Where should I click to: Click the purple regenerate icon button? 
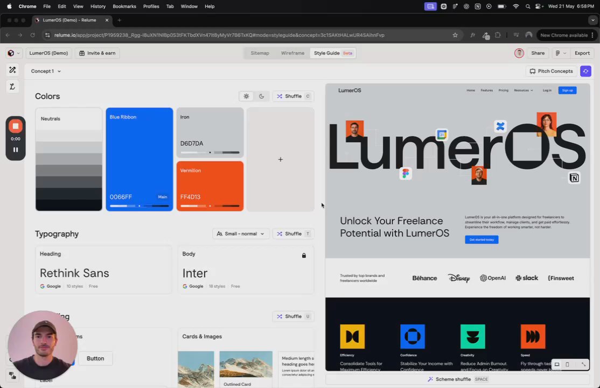pyautogui.click(x=585, y=71)
